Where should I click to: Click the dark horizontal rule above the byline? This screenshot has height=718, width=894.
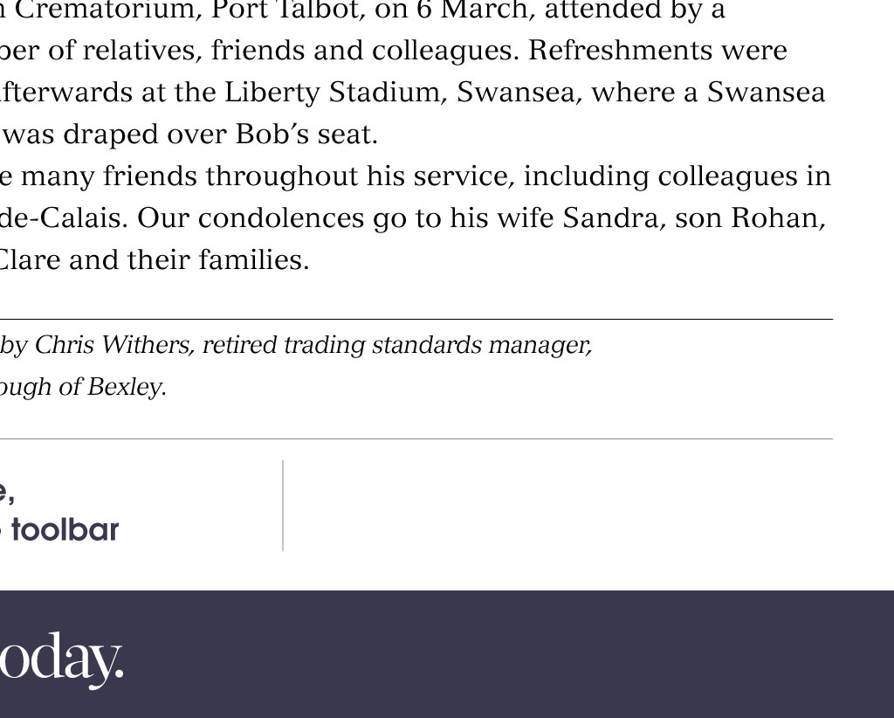coord(416,320)
